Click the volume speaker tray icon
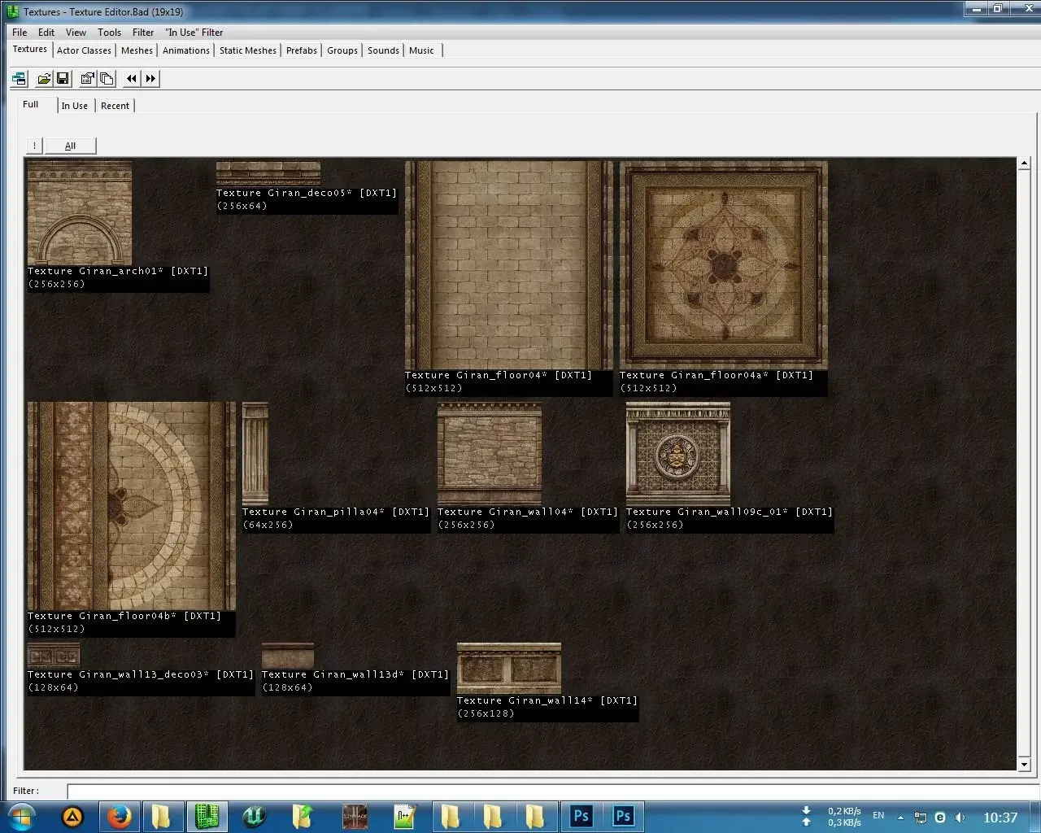This screenshot has width=1041, height=833. pyautogui.click(x=960, y=817)
